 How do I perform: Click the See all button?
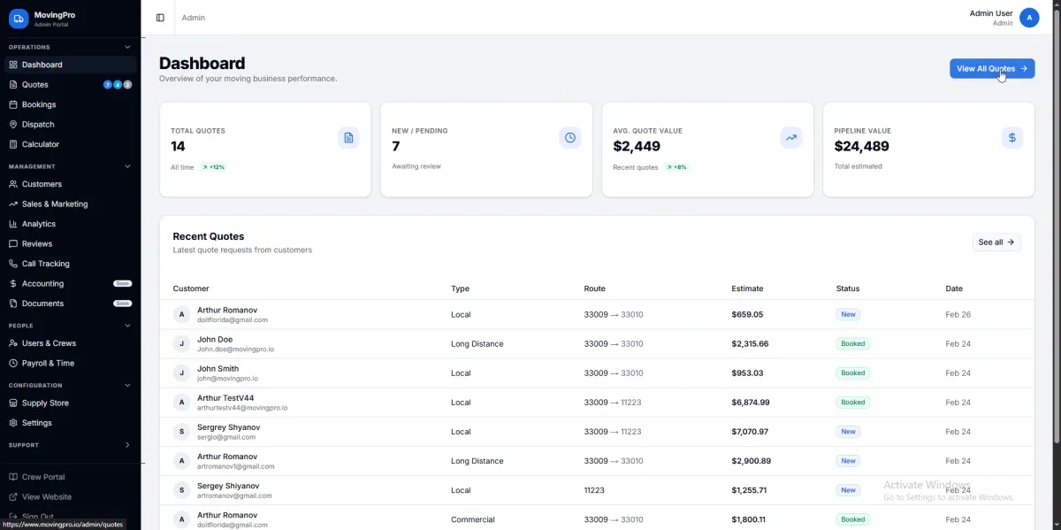[x=996, y=242]
